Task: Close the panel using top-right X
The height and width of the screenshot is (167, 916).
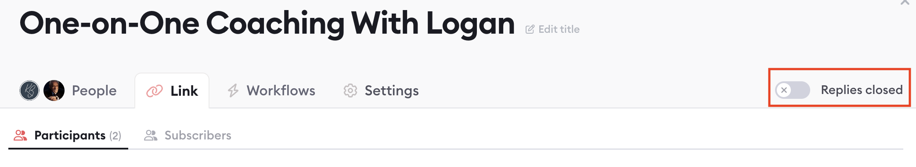Action: pyautogui.click(x=905, y=2)
